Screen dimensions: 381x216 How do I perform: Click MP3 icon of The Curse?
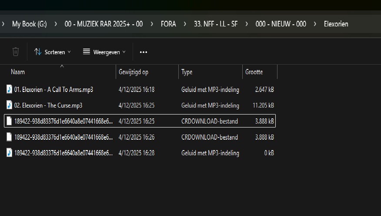tap(9, 105)
